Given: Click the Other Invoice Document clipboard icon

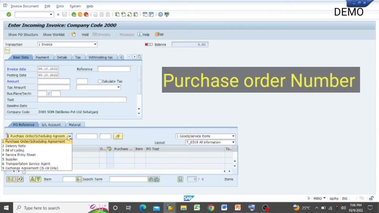Looking at the screenshot, I should 73,35.
